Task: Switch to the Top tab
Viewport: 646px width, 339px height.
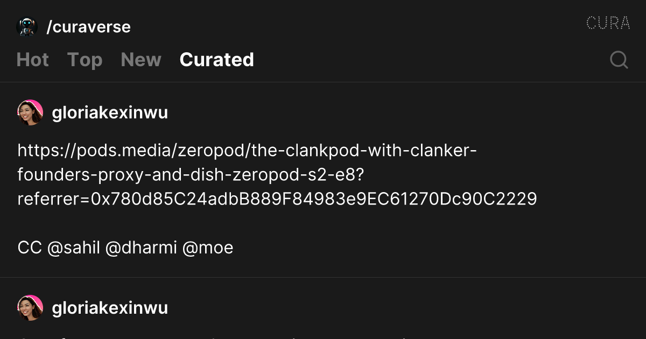Action: pos(85,60)
